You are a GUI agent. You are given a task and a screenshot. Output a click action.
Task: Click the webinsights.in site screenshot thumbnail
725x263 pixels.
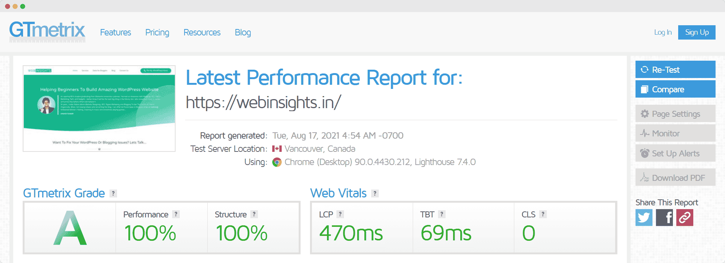[x=99, y=109]
